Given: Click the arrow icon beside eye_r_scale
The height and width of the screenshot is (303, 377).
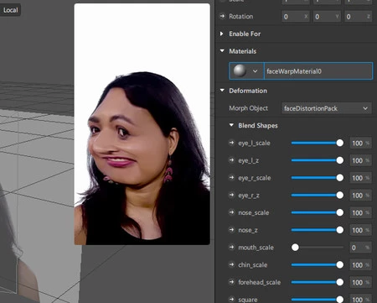Looking at the screenshot, I should pos(231,178).
